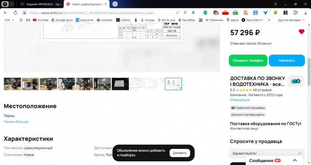Send the message with the arrow icon
Image resolution: width=311 pixels, height=165 pixels.
point(300,153)
